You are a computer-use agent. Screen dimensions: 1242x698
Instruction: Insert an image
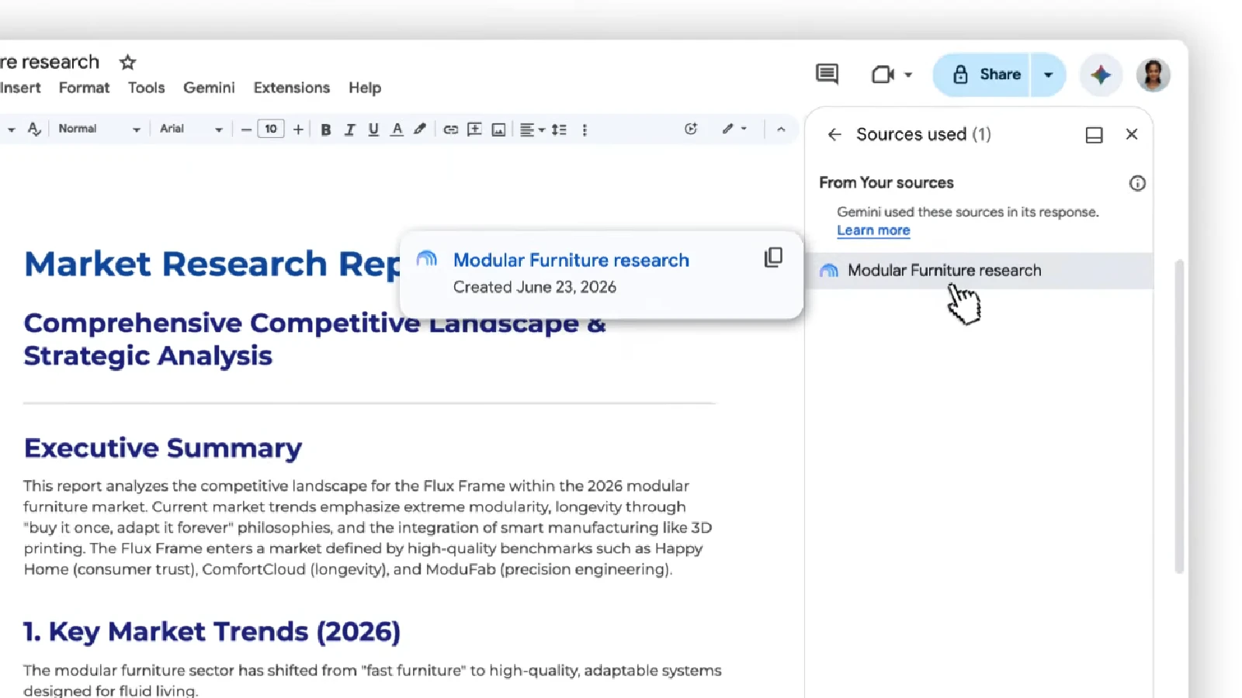[x=498, y=130]
